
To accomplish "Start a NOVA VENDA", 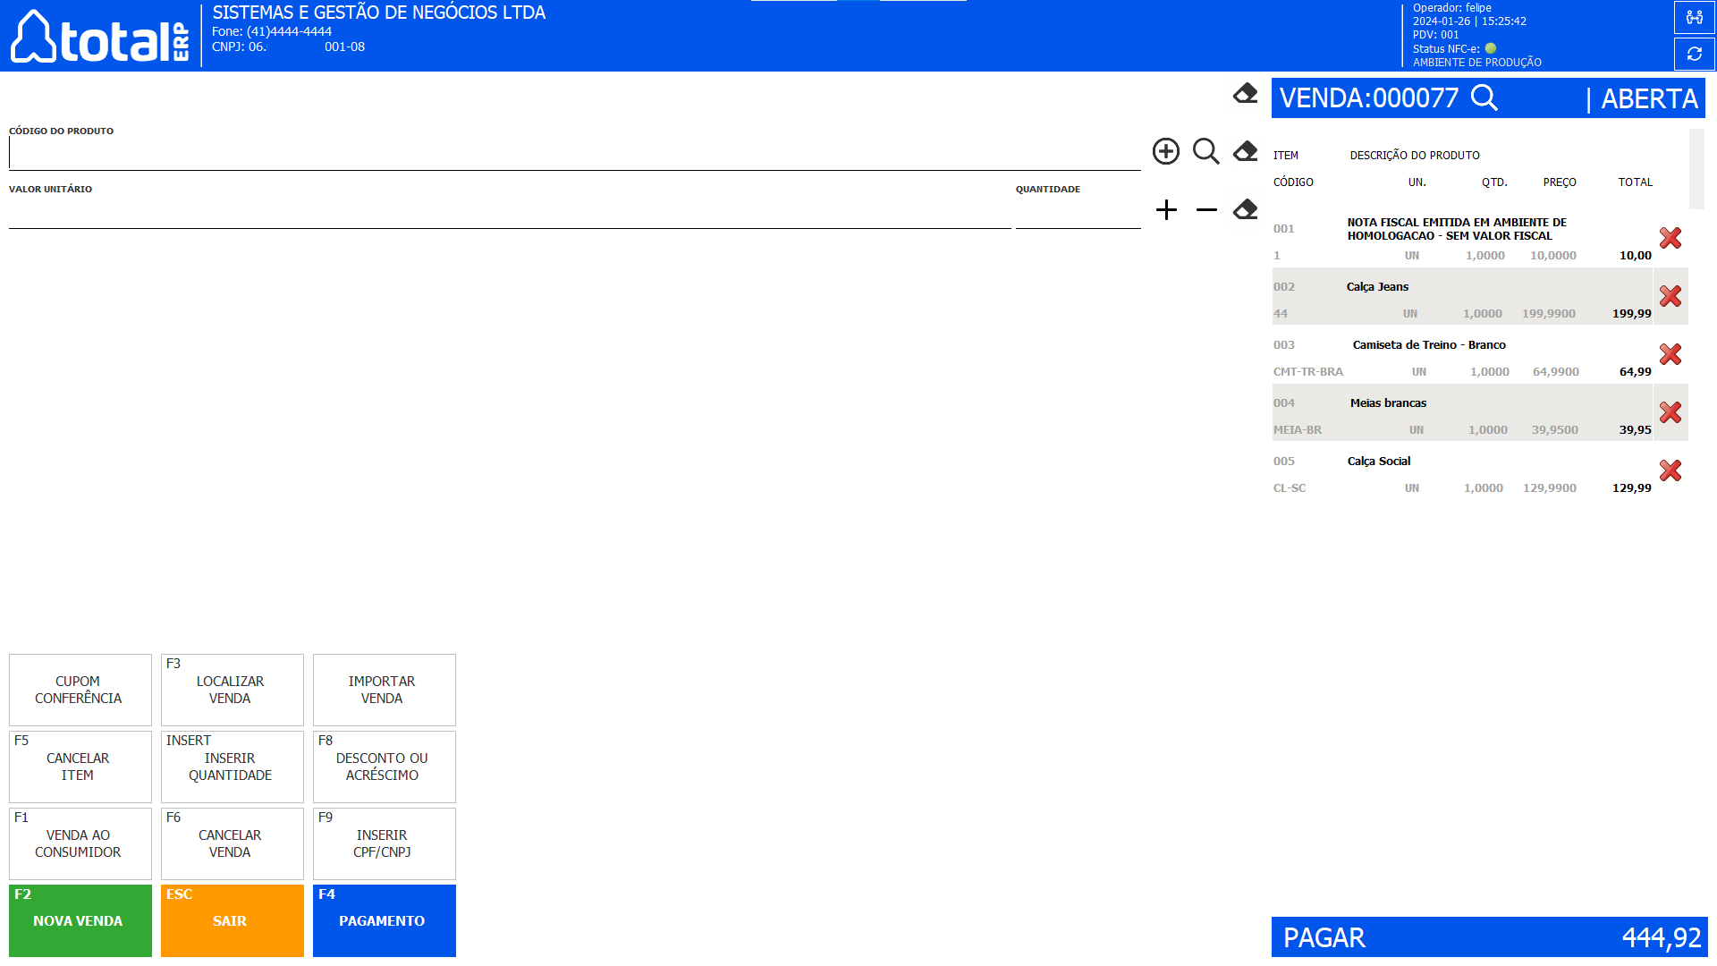I will (x=80, y=920).
